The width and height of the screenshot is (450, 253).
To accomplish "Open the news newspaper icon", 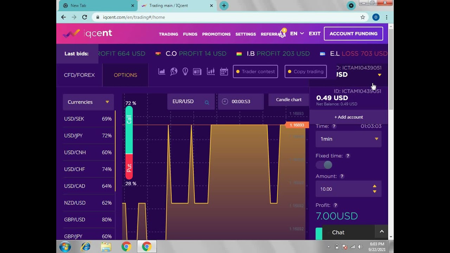I will coord(197,72).
